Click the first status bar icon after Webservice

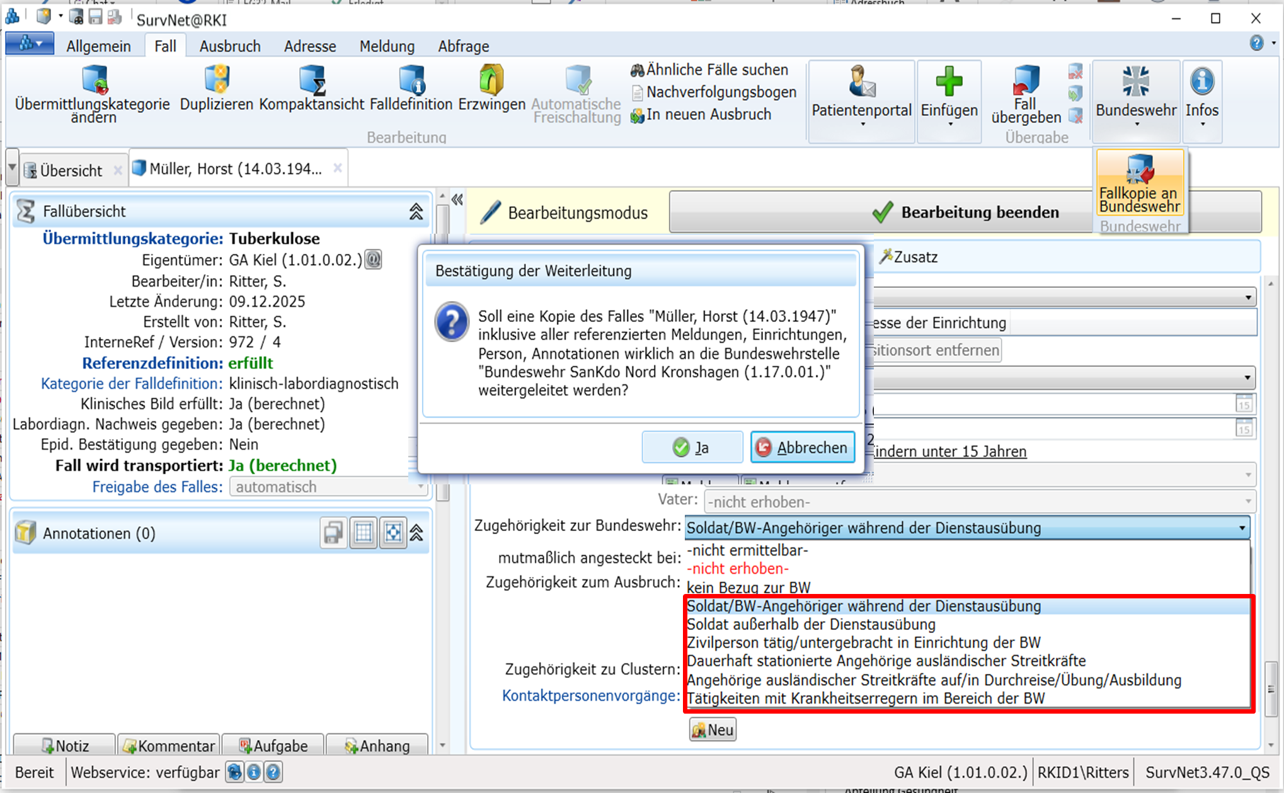(234, 772)
